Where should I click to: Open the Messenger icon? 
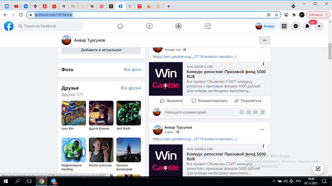click(x=295, y=26)
